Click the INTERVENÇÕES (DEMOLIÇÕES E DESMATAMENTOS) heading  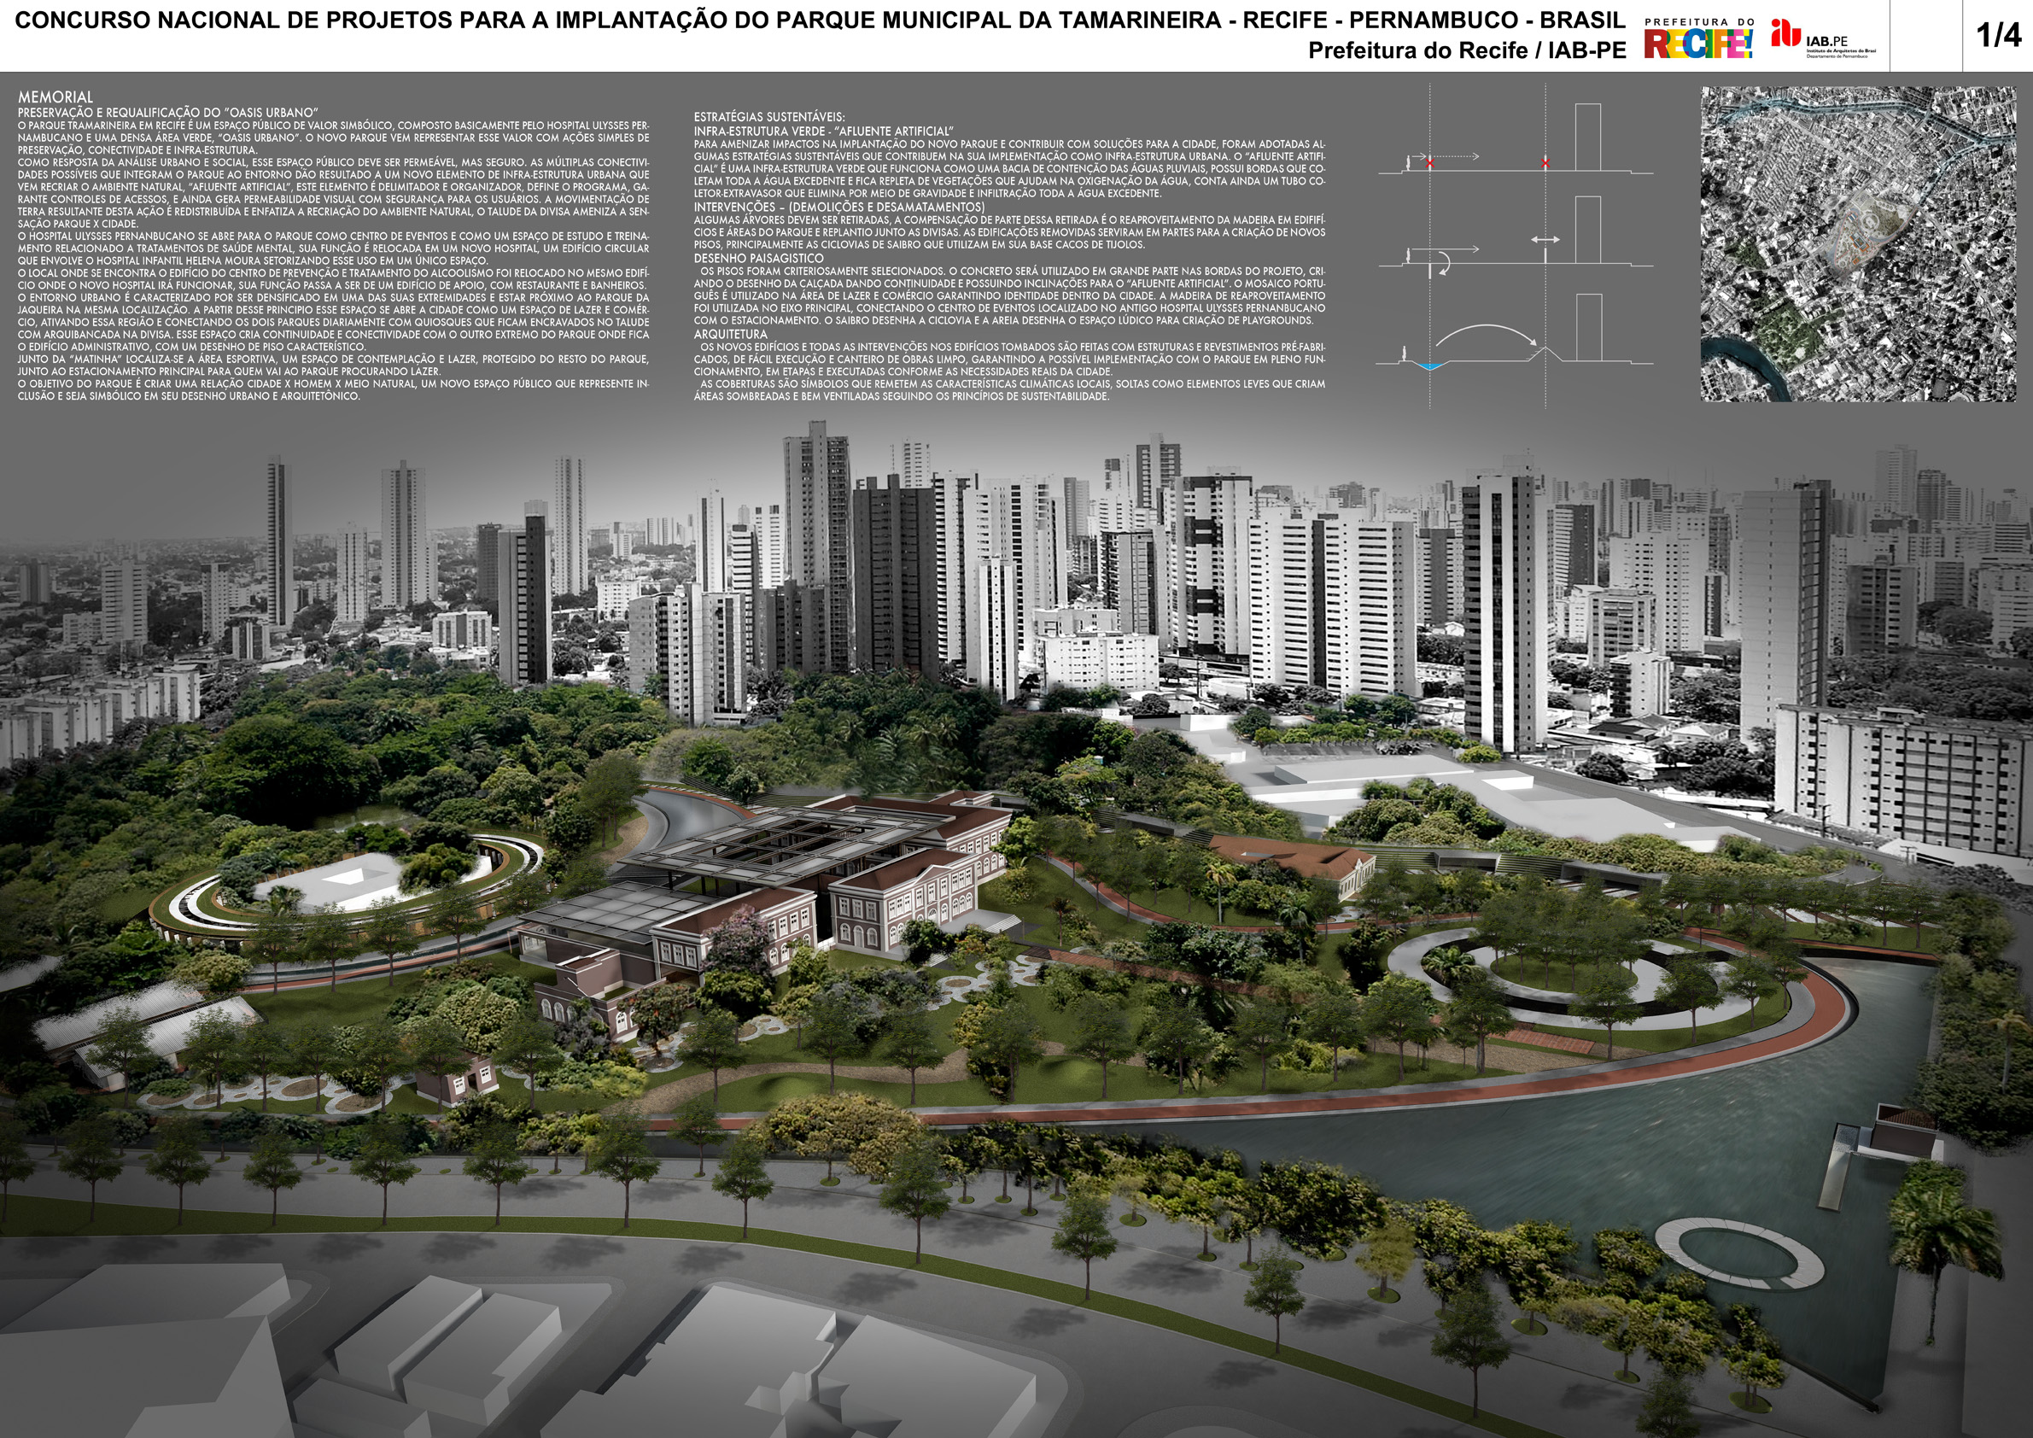[838, 208]
